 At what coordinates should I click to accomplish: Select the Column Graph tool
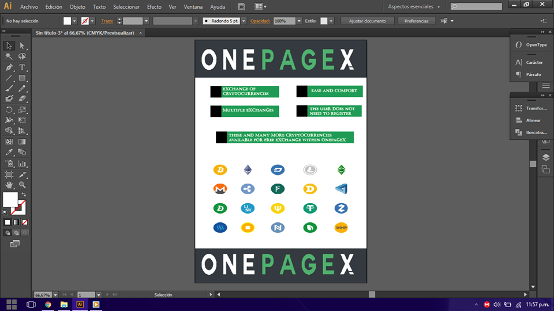coord(22,164)
